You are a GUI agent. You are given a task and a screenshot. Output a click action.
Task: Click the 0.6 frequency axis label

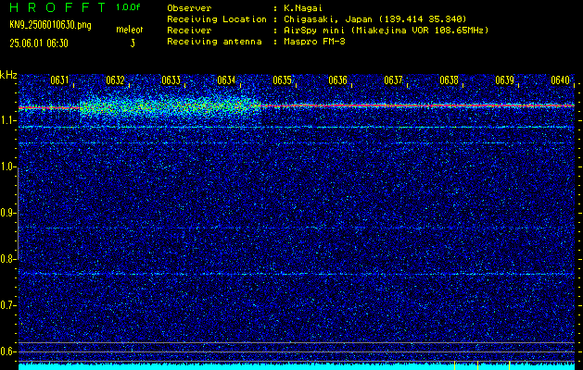[x=7, y=351]
